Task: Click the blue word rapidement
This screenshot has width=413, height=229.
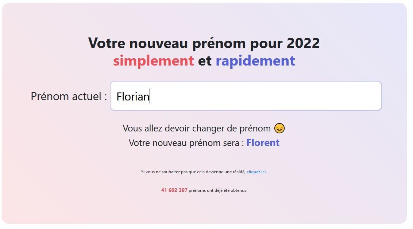Action: 255,61
